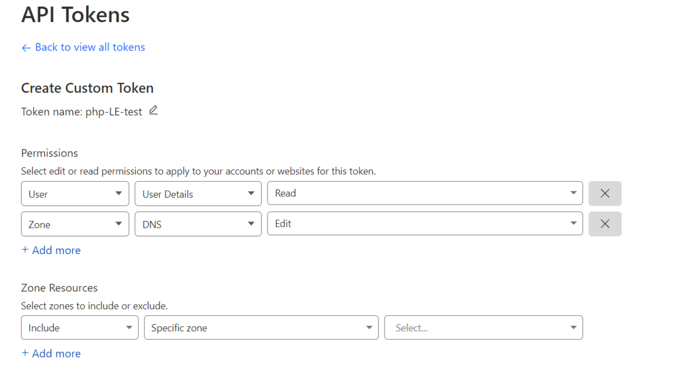
Task: Open the User Details permission dropdown
Action: 198,193
